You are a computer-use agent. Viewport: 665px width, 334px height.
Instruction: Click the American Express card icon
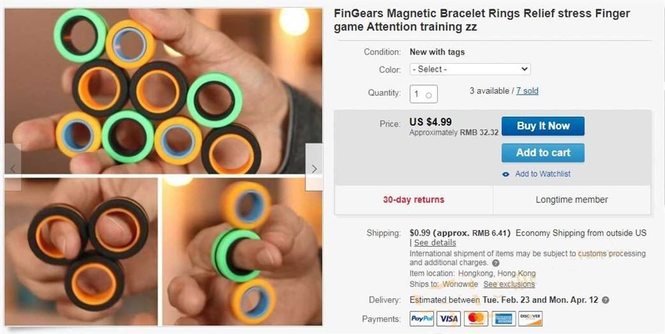click(x=503, y=318)
